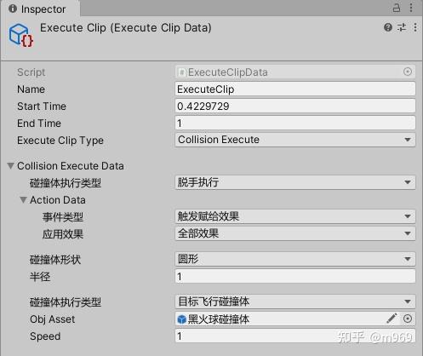Image resolution: width=423 pixels, height=356 pixels.
Task: Click the Speed label to scrub value
Action: [x=45, y=336]
